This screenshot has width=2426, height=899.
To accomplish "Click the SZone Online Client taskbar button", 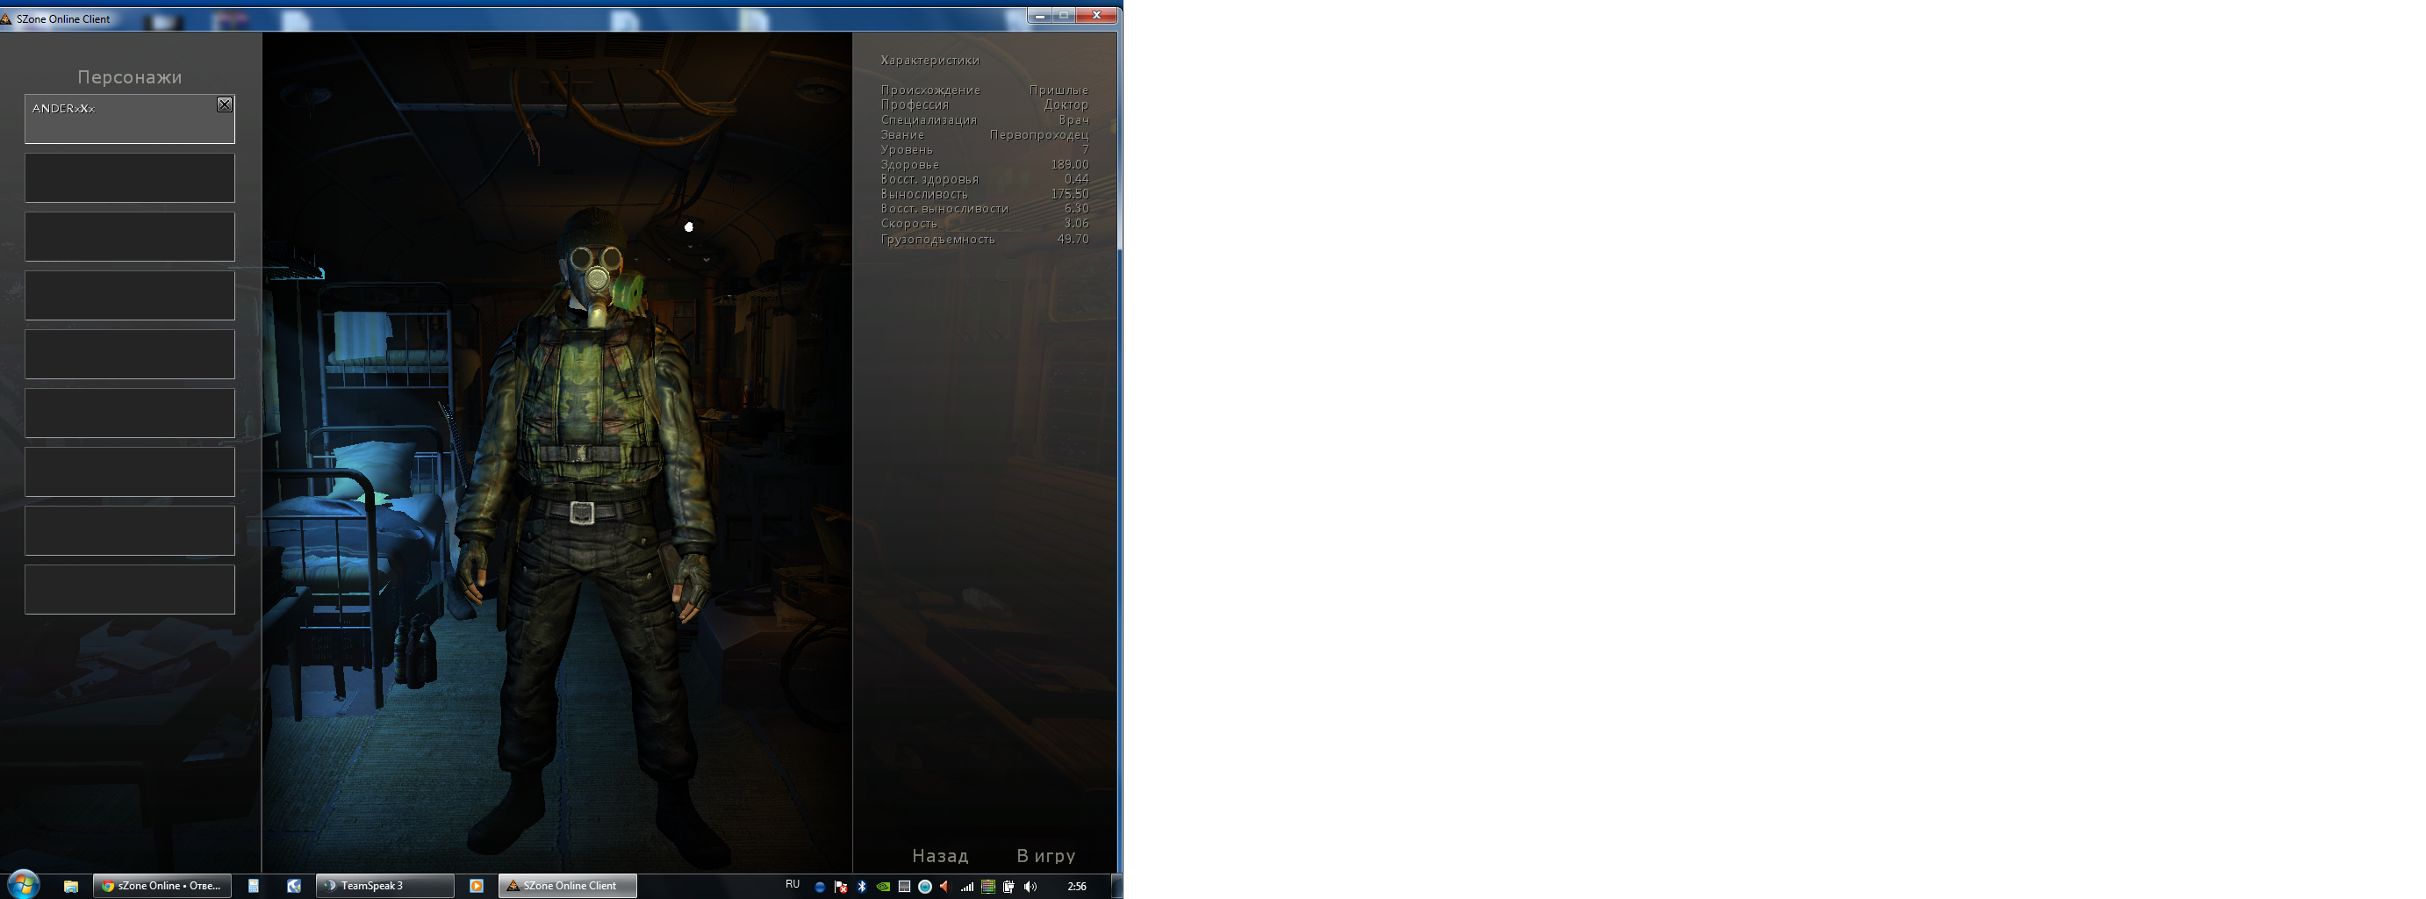I will pyautogui.click(x=567, y=886).
